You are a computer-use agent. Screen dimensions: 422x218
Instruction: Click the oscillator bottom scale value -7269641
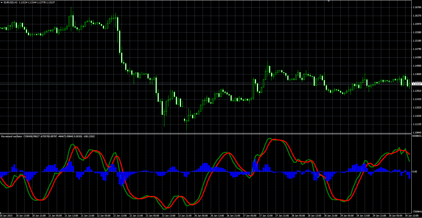tap(417, 211)
